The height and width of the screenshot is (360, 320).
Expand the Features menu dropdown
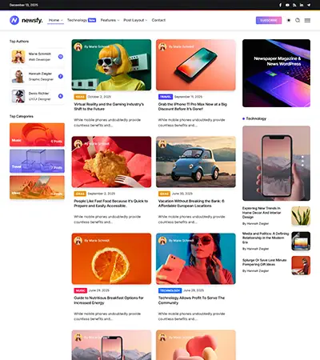click(110, 20)
